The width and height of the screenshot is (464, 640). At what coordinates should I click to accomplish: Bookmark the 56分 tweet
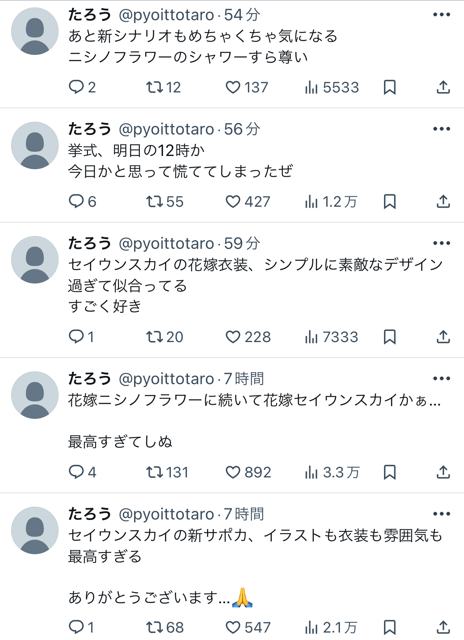(x=390, y=202)
